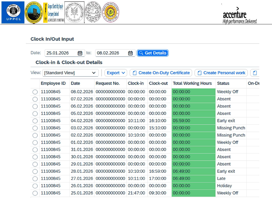
Task: Open the Standard View dropdown
Action: [x=70, y=73]
